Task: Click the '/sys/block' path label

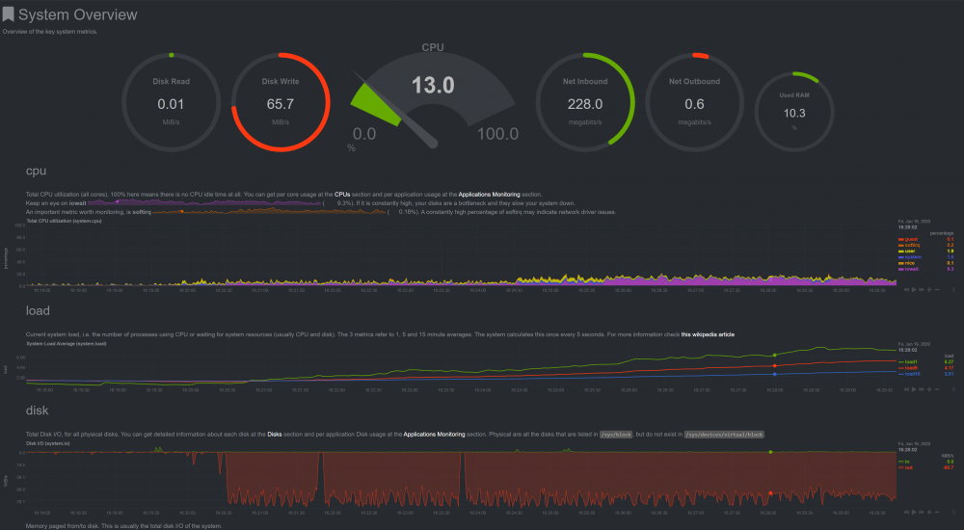Action: tap(616, 434)
